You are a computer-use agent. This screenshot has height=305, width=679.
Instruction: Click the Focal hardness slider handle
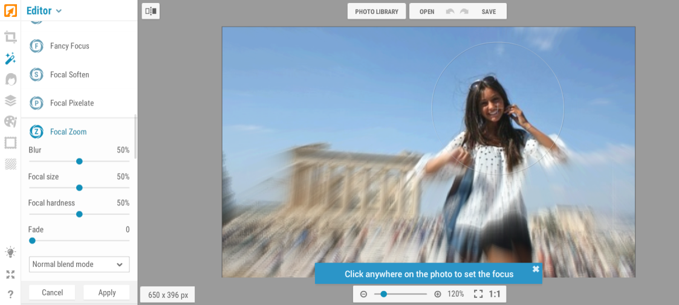coord(79,214)
